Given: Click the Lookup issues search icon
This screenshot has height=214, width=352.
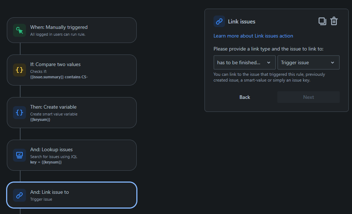Looking at the screenshot, I should pos(19,155).
